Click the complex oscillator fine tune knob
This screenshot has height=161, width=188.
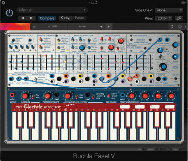[x=111, y=48]
